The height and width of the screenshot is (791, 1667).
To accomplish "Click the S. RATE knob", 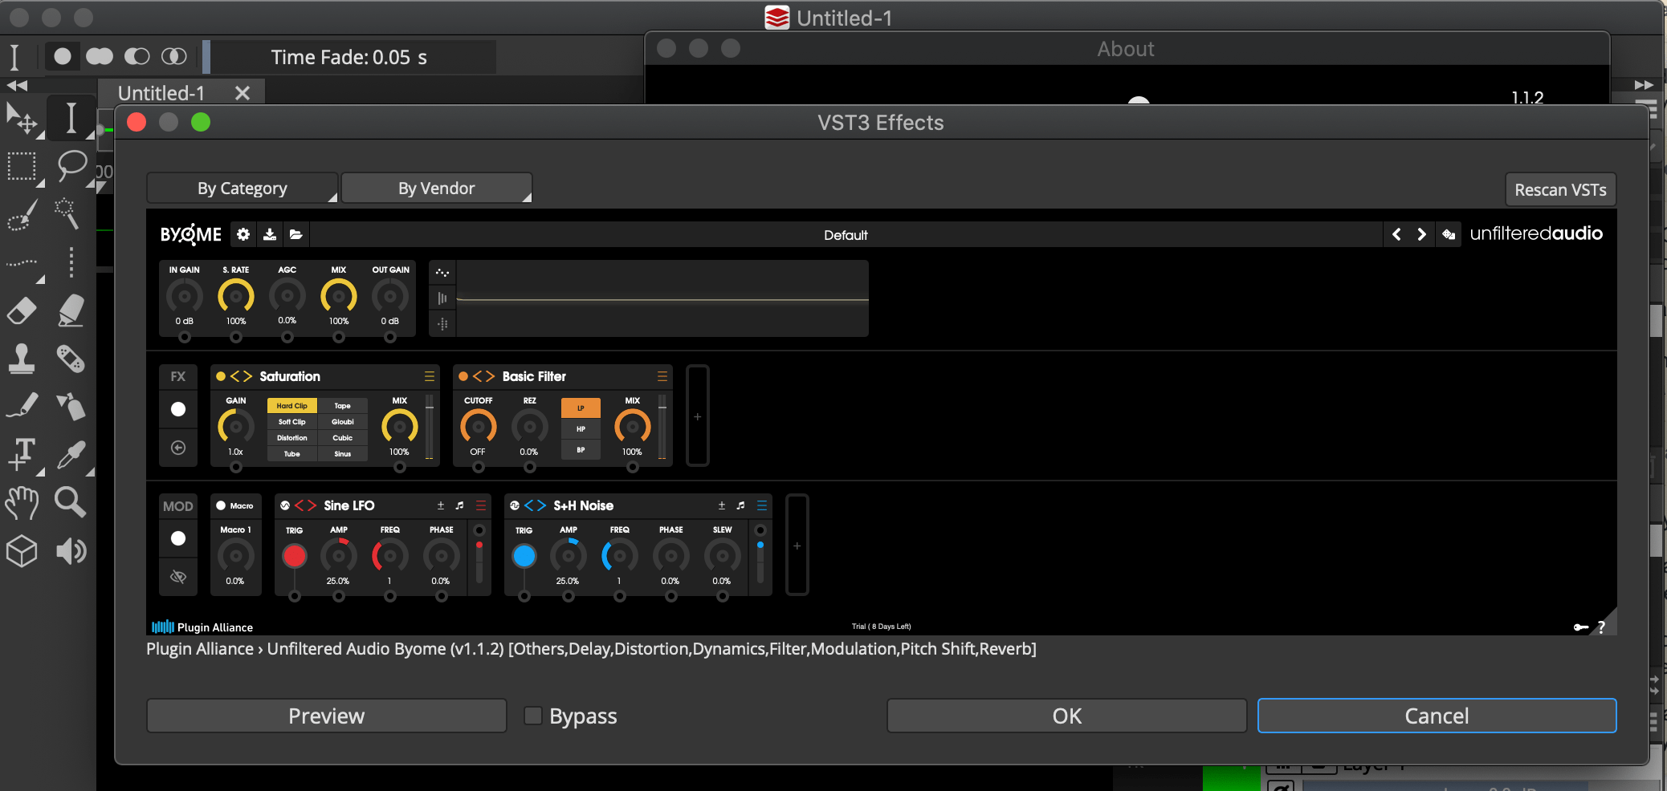I will pos(236,296).
